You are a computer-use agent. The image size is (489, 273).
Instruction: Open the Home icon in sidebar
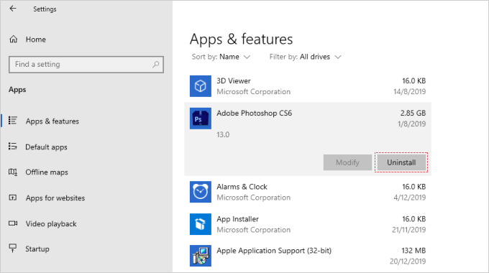pyautogui.click(x=14, y=40)
